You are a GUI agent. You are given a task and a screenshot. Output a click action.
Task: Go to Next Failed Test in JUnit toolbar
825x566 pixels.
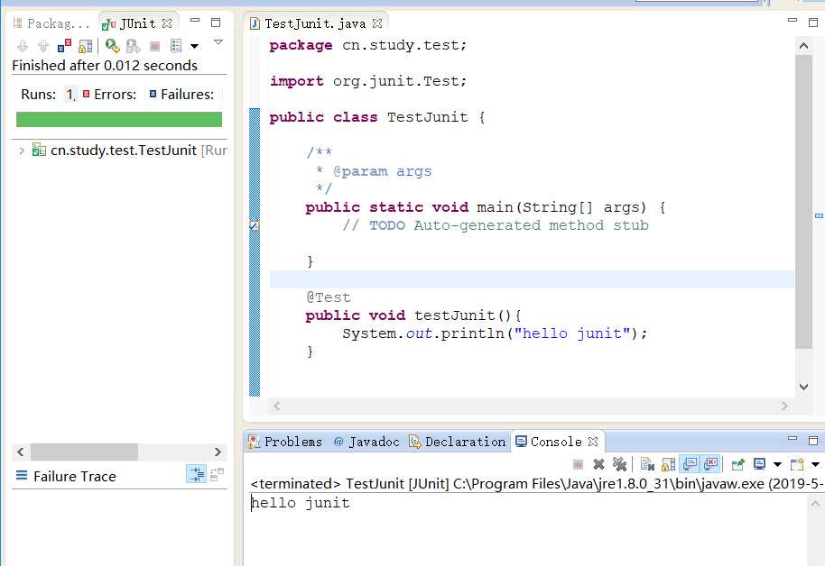pyautogui.click(x=23, y=46)
